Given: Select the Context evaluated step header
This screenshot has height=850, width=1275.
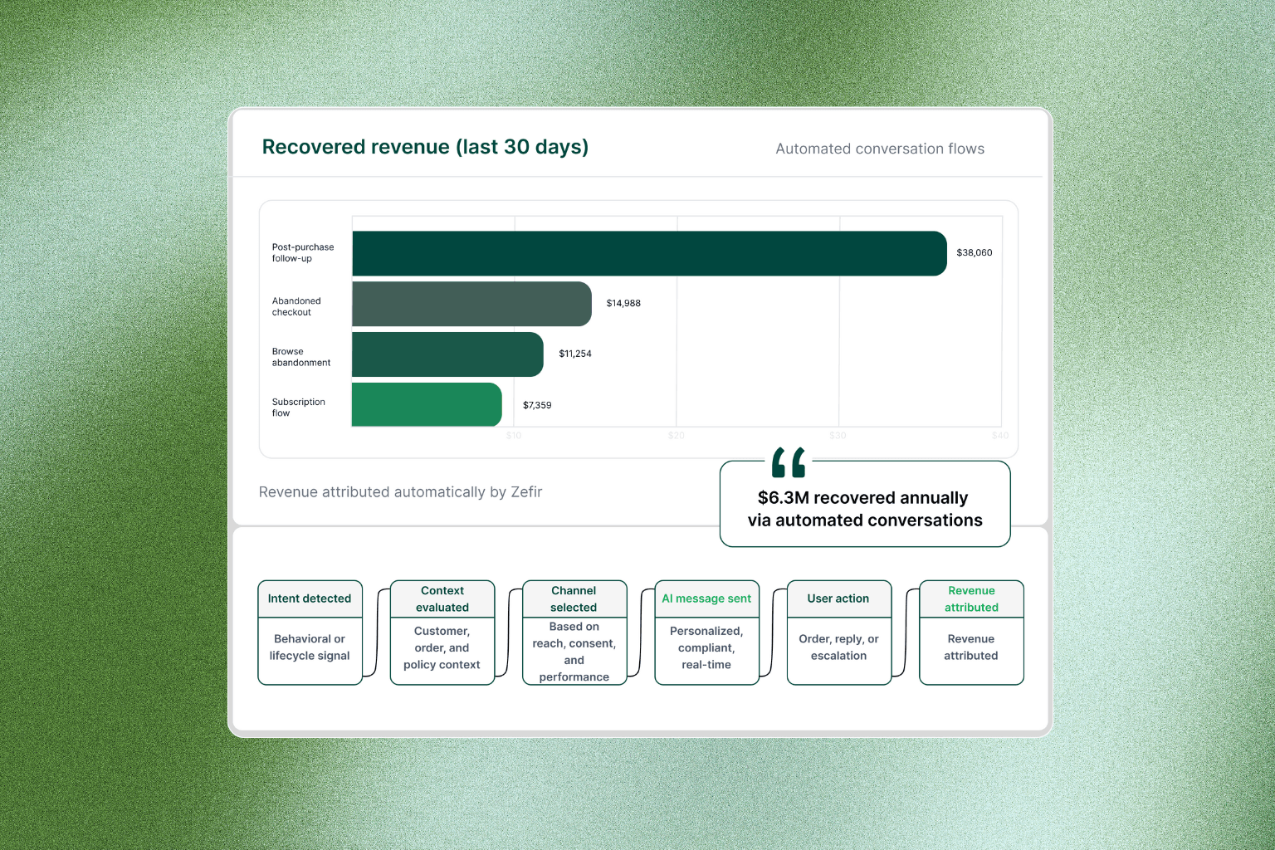Looking at the screenshot, I should 442,598.
